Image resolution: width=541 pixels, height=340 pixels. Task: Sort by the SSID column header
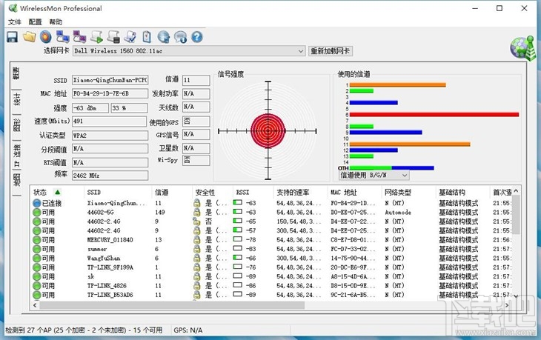94,192
